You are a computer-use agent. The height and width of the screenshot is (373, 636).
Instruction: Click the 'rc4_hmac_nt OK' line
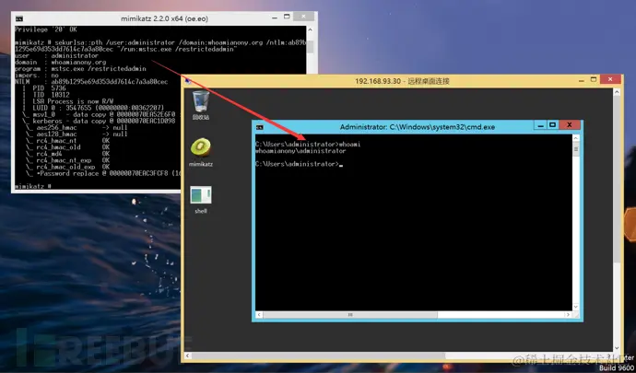pyautogui.click(x=73, y=141)
